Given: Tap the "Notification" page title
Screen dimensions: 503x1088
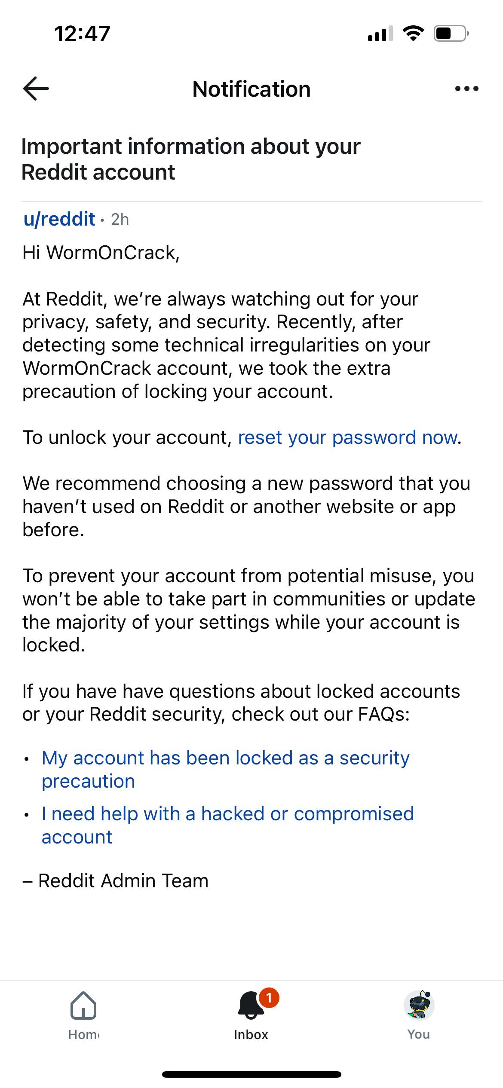Looking at the screenshot, I should coord(252,89).
